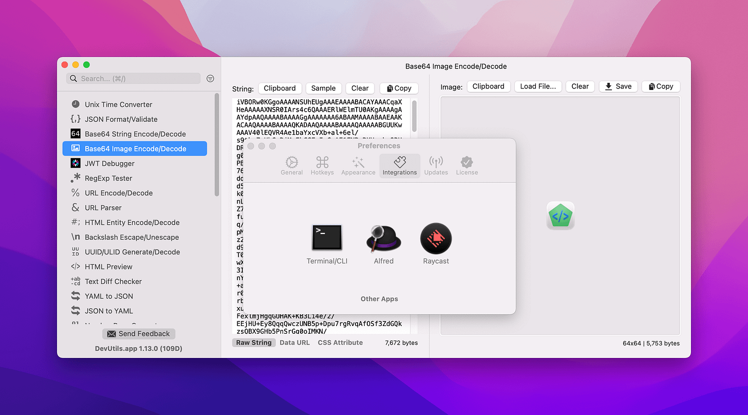Open the UUID/ULID Generate/Decode tool
Screen dimensions: 748x415
click(135, 252)
